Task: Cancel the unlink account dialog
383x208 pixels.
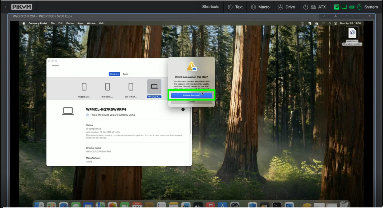Action: (x=191, y=102)
